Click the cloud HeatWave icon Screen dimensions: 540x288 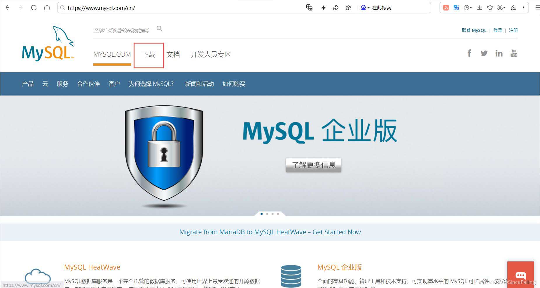38,277
